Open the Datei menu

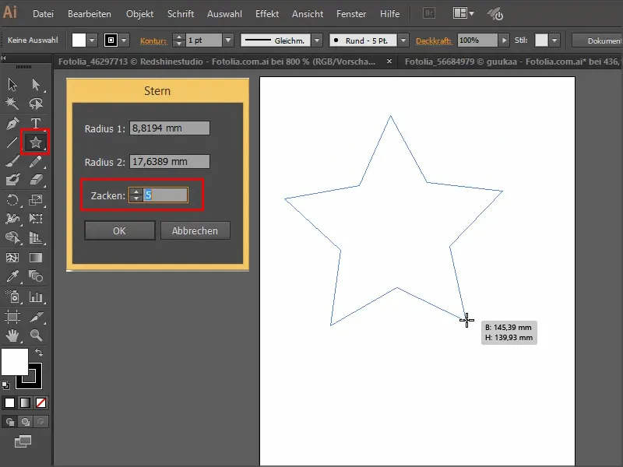pyautogui.click(x=43, y=14)
